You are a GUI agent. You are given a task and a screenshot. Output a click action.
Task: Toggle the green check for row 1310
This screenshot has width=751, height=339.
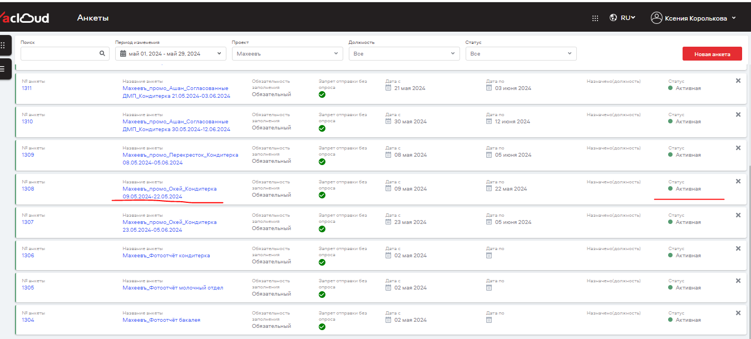click(x=322, y=128)
